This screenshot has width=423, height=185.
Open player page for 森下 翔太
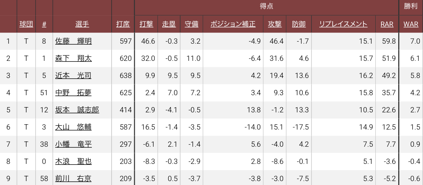[x=74, y=58]
